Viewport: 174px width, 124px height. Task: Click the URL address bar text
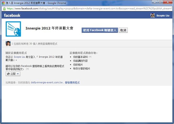[89, 8]
